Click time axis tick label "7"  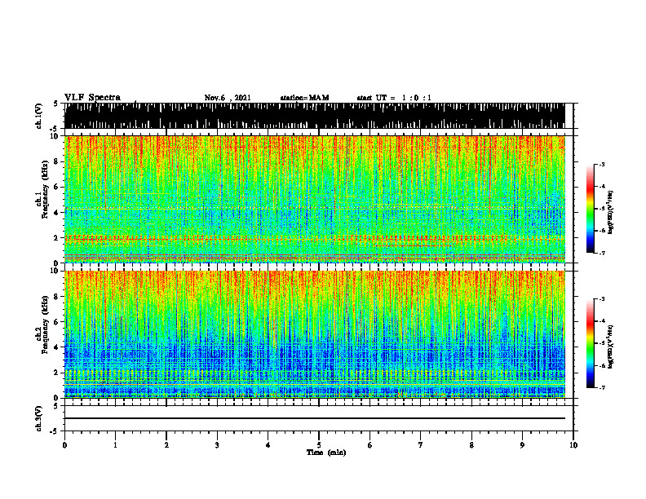point(421,445)
